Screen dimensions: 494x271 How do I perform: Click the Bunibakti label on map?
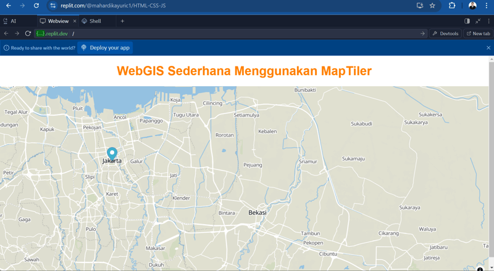pyautogui.click(x=305, y=90)
